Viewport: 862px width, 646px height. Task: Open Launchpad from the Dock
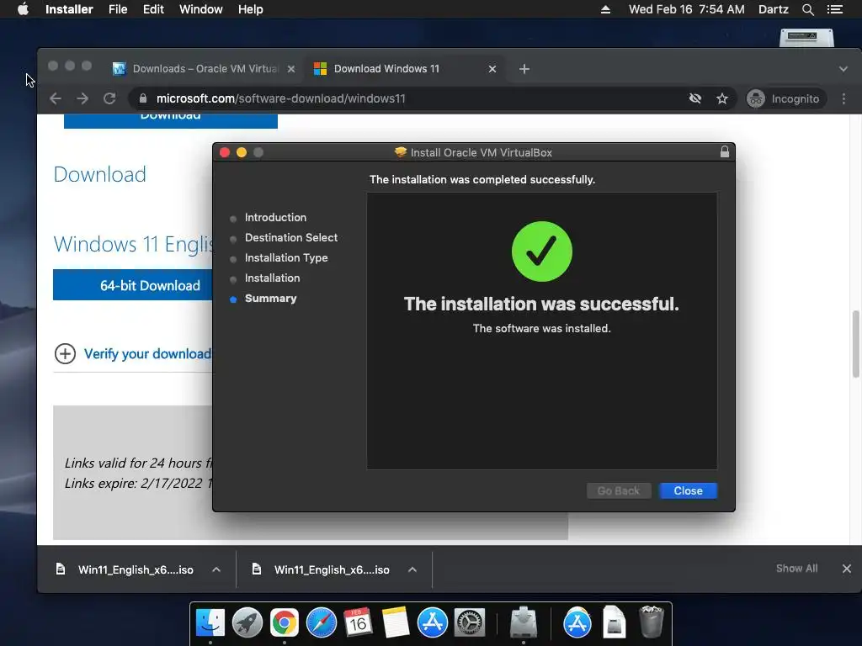(247, 622)
